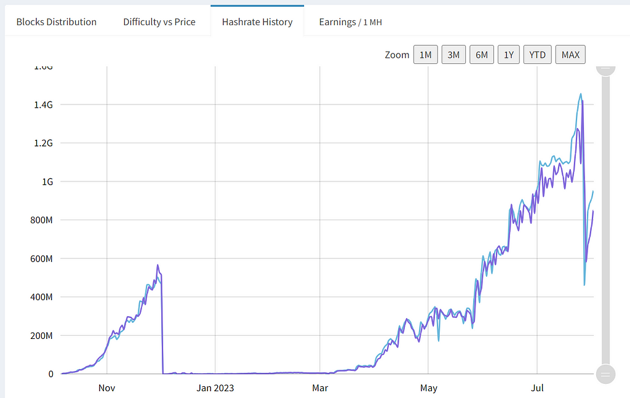This screenshot has width=630, height=398.
Task: Set chart zoom to 1M
Action: tap(425, 55)
